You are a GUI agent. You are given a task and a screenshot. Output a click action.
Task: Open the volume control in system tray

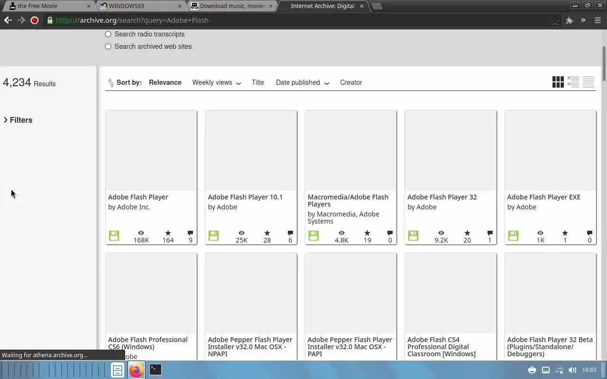tap(572, 370)
